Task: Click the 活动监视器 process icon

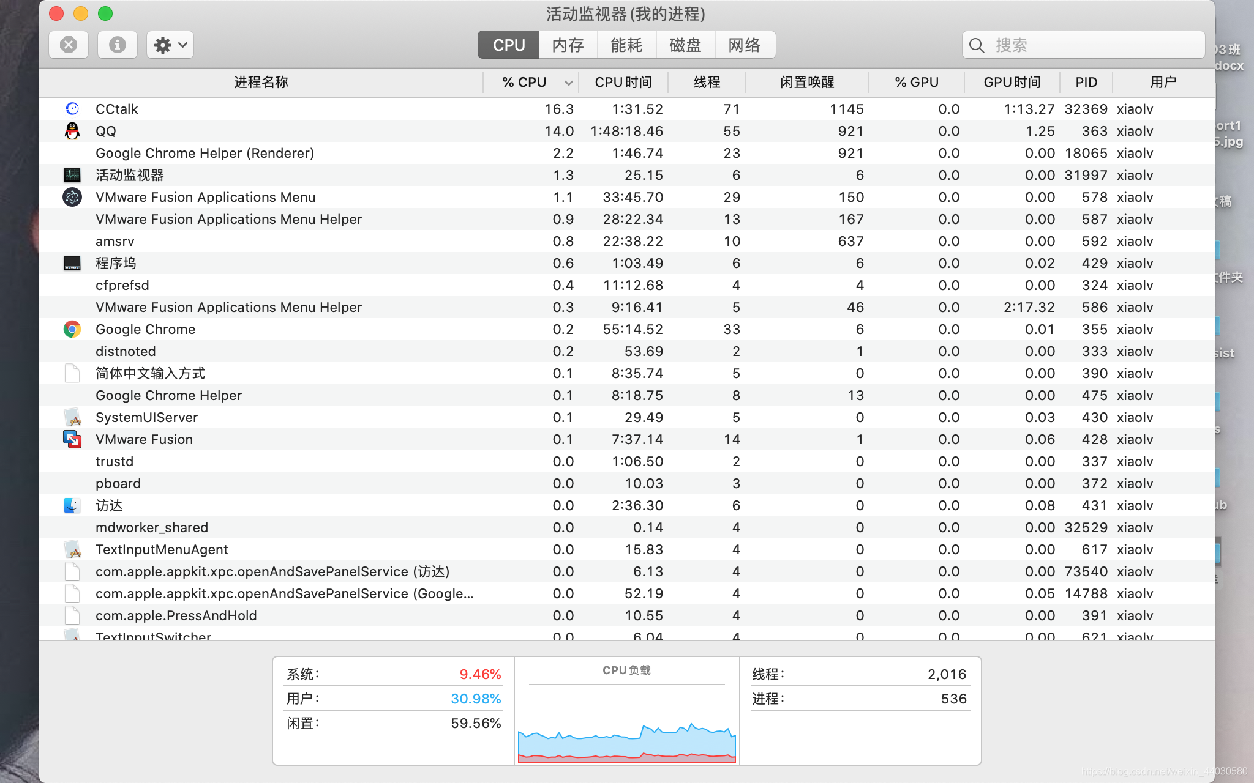Action: (x=72, y=175)
